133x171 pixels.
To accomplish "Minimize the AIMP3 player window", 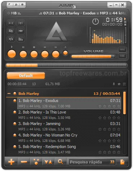I will coord(111,5).
